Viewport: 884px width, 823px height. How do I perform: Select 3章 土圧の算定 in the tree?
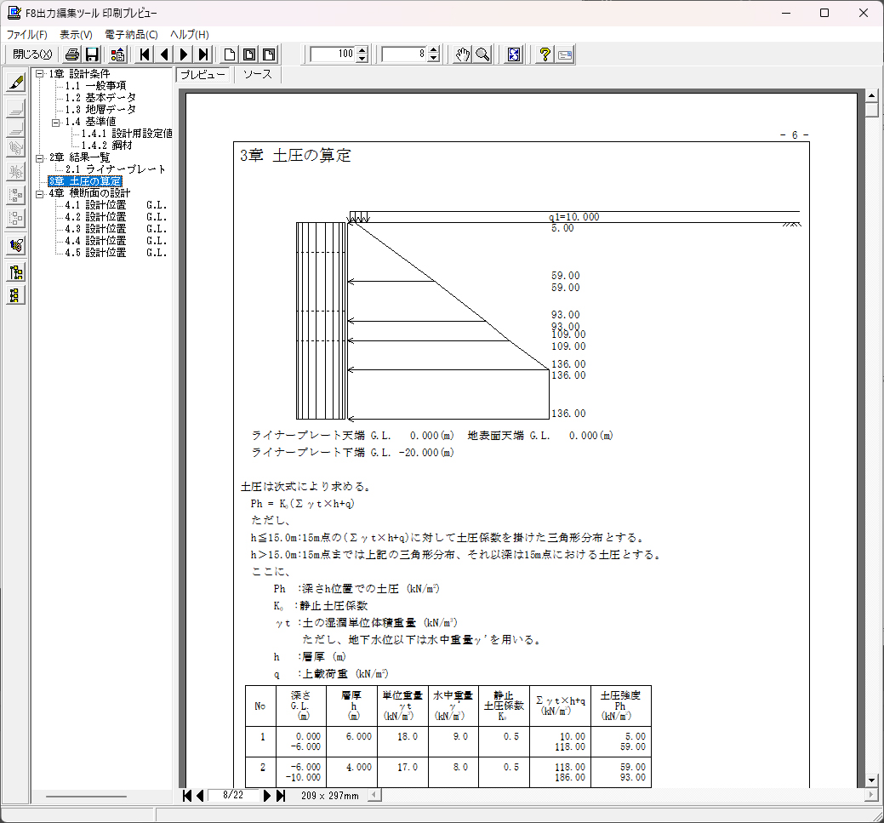[84, 181]
